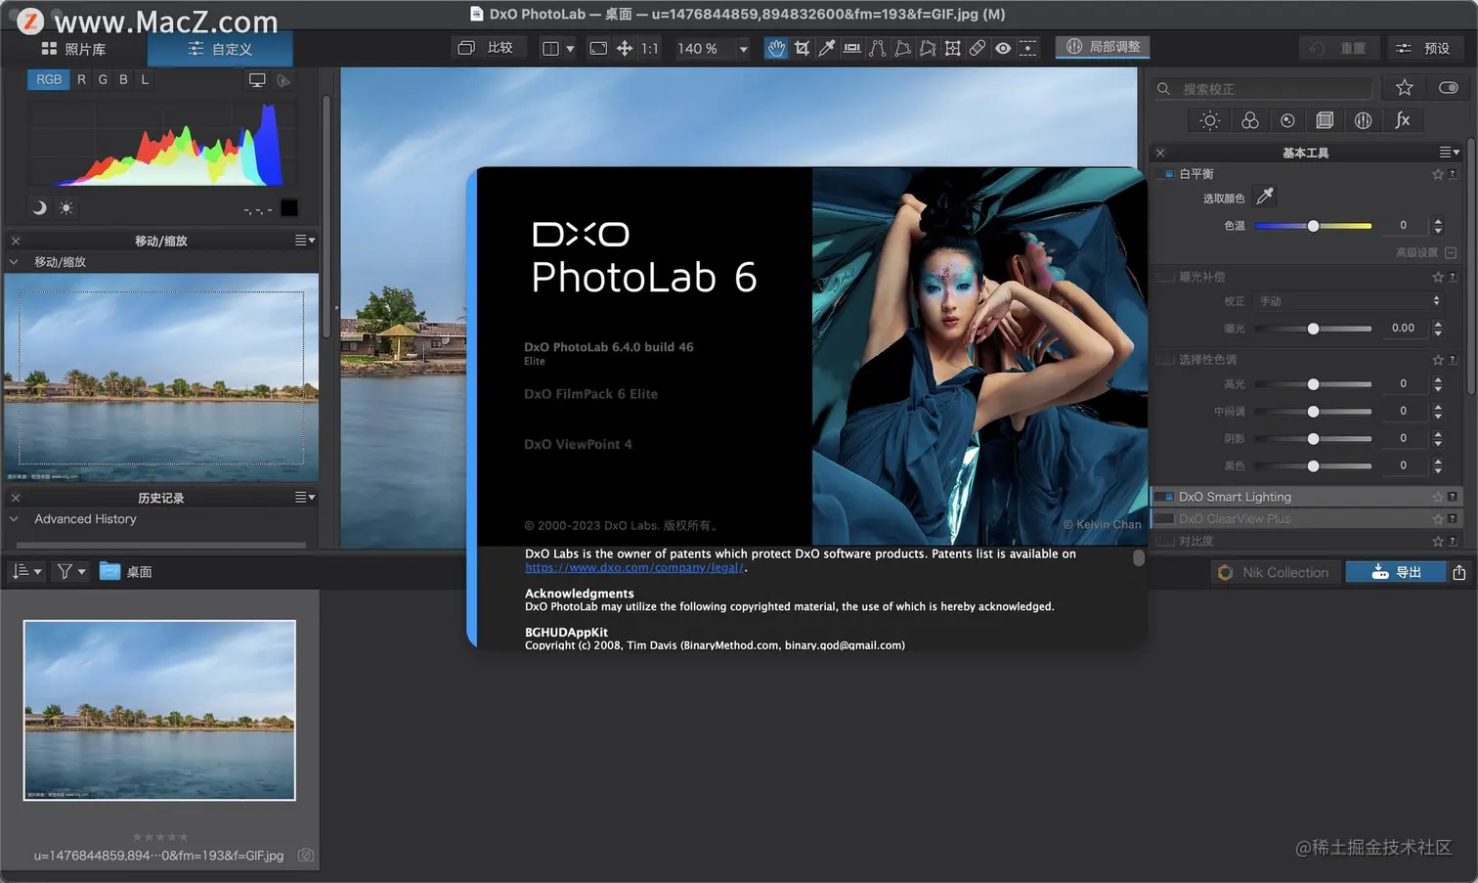Viewport: 1478px width, 883px height.
Task: Click the Compare (比较) button
Action: click(x=487, y=48)
